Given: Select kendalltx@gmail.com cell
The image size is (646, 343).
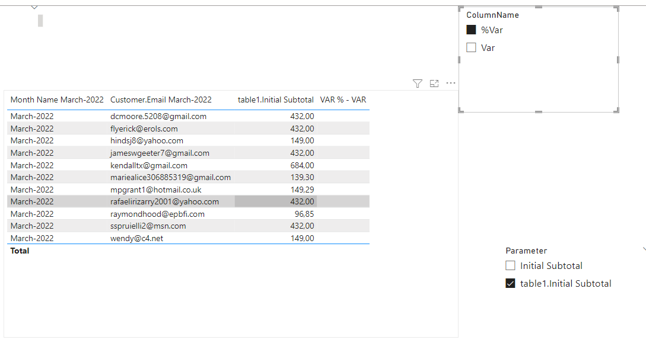Looking at the screenshot, I should tap(149, 165).
